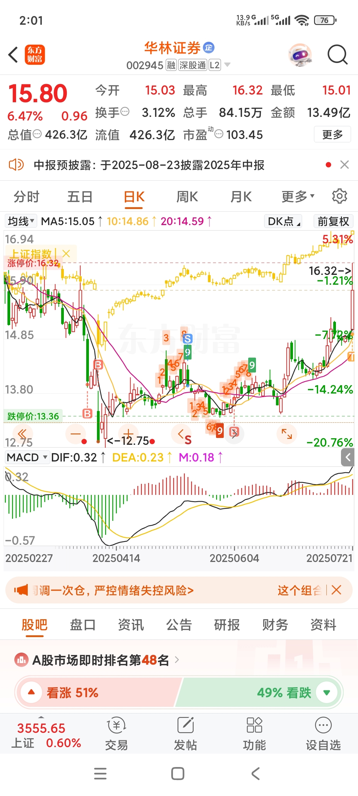Switch to the 周K chart tab
Screen dimensions: 358x796
pos(187,196)
